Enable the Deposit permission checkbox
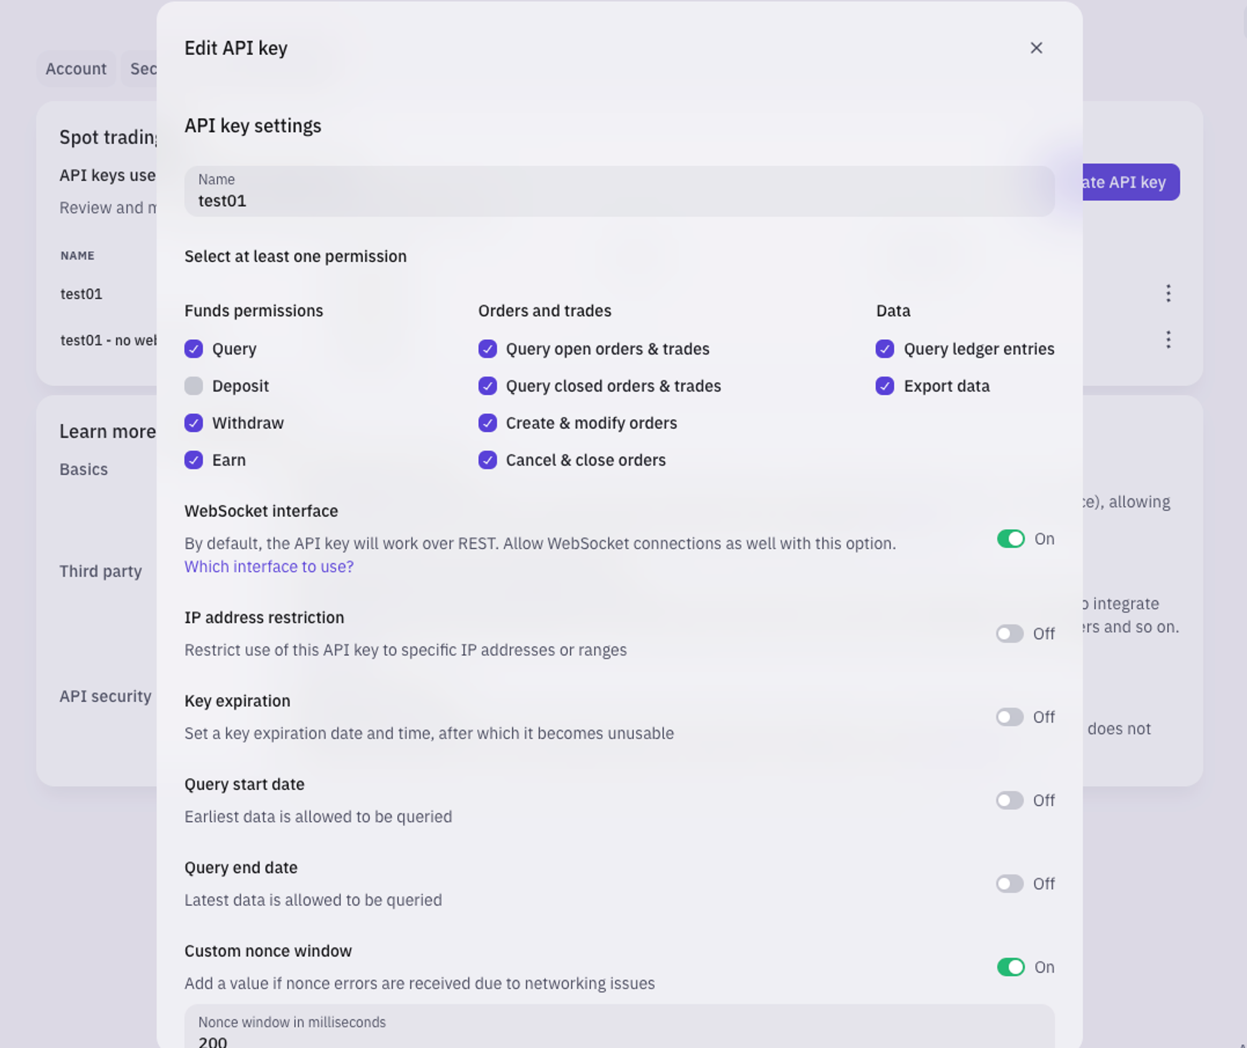Screen dimensions: 1247x1048 (x=193, y=386)
